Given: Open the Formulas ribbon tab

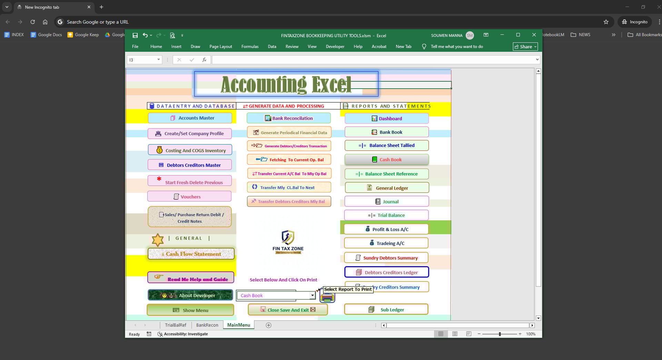Looking at the screenshot, I should coord(250,47).
